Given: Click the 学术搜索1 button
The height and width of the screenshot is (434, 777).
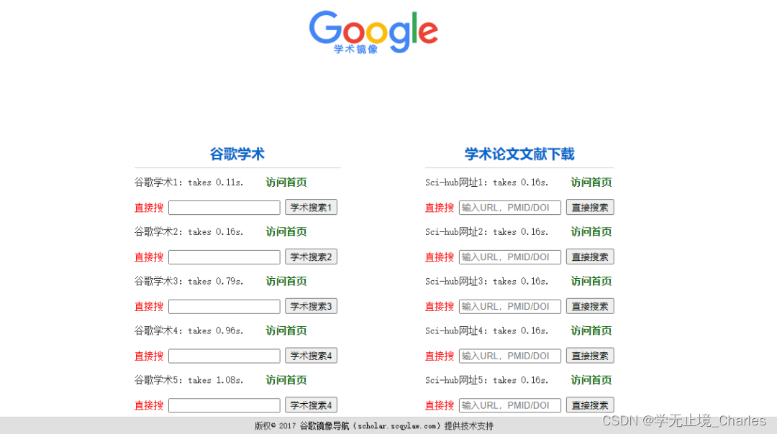Looking at the screenshot, I should click(312, 208).
